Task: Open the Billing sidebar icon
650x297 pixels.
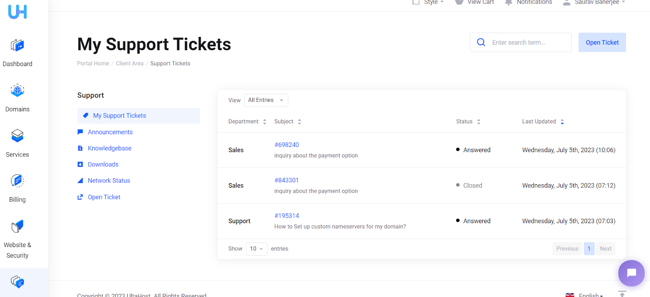Action: point(17,181)
